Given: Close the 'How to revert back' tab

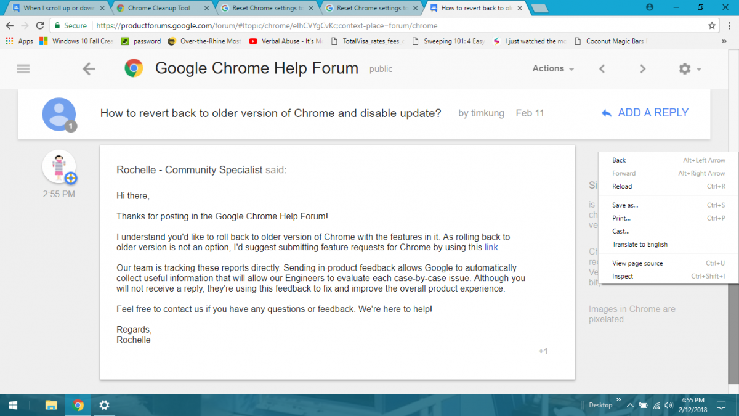Looking at the screenshot, I should pos(519,8).
